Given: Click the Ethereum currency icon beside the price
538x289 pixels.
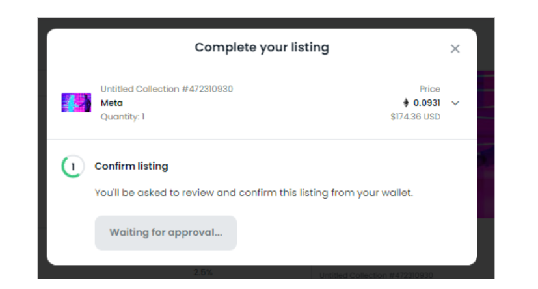Looking at the screenshot, I should (406, 103).
